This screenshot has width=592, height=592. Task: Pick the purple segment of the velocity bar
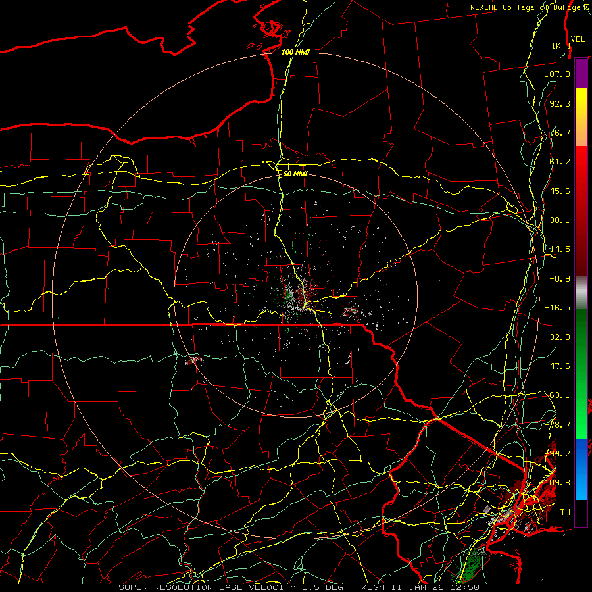tap(581, 74)
